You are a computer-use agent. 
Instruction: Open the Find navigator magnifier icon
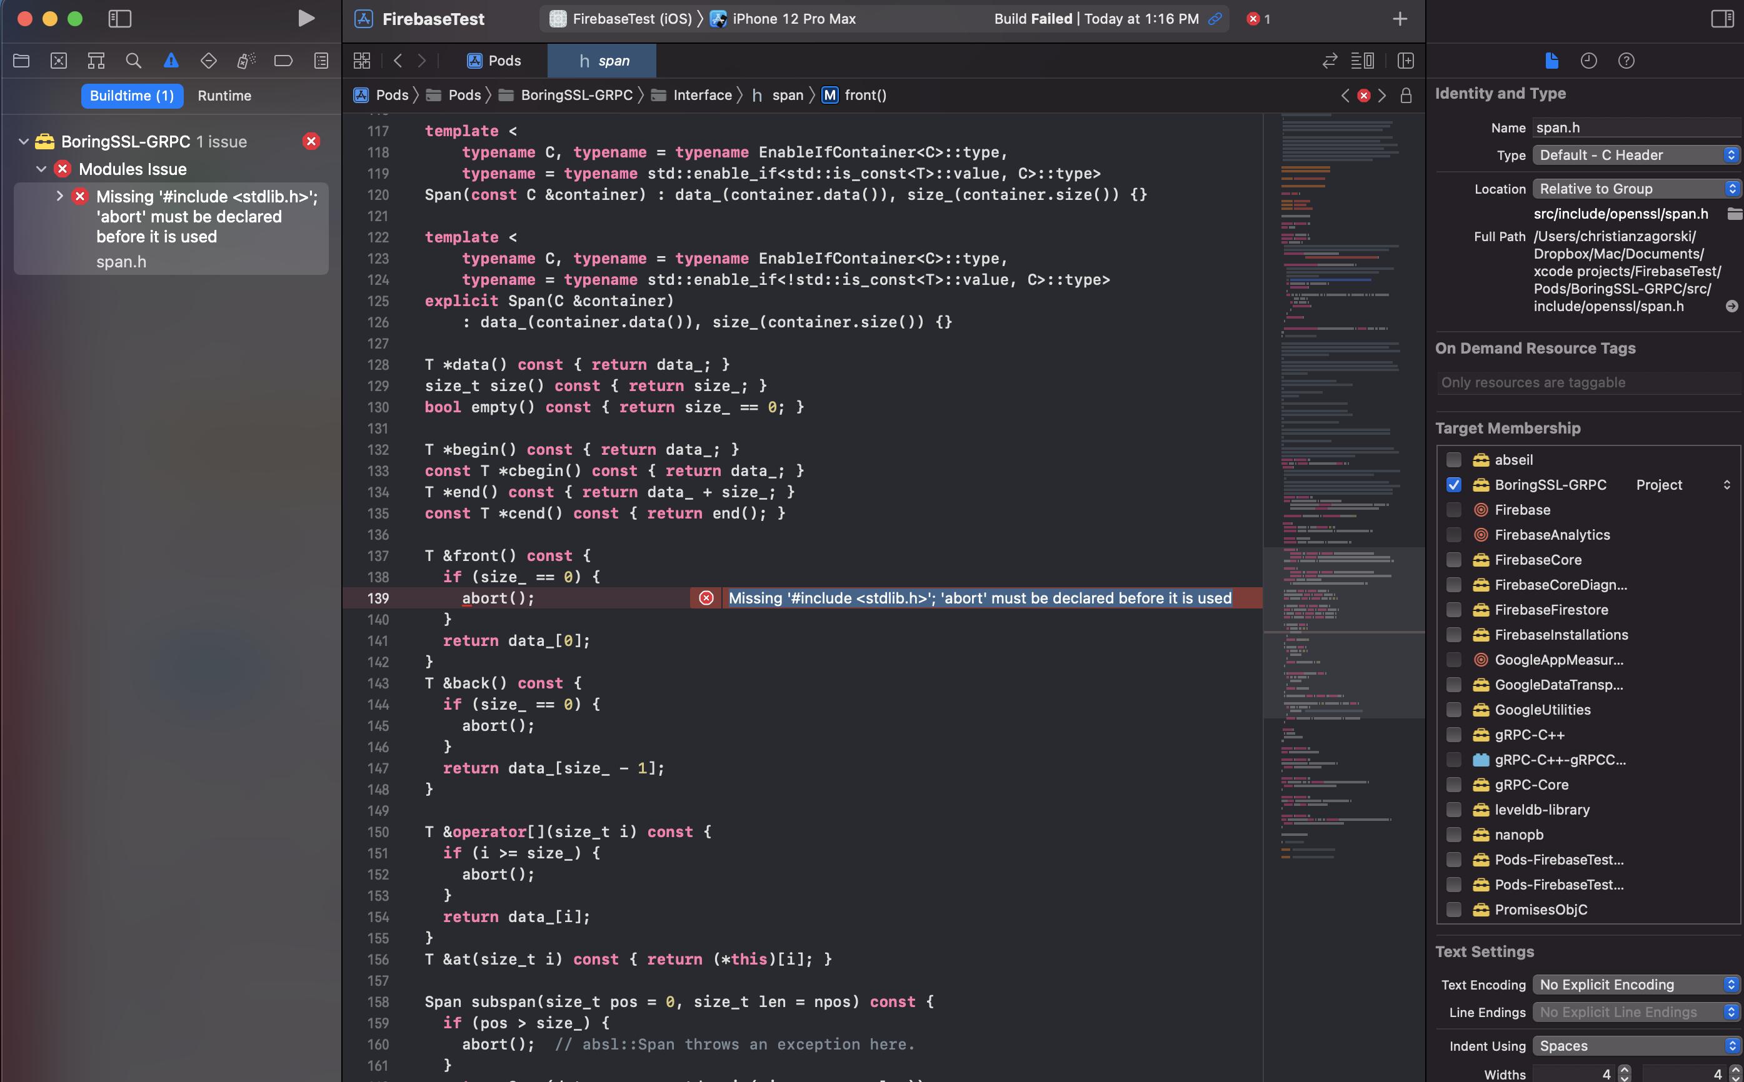coord(133,61)
